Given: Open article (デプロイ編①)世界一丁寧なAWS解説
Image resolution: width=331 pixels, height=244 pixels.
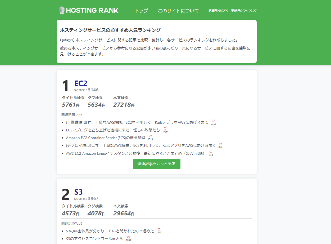Looking at the screenshot, I should (141, 145).
